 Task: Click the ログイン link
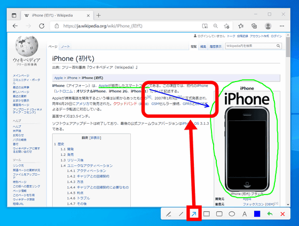(277, 36)
